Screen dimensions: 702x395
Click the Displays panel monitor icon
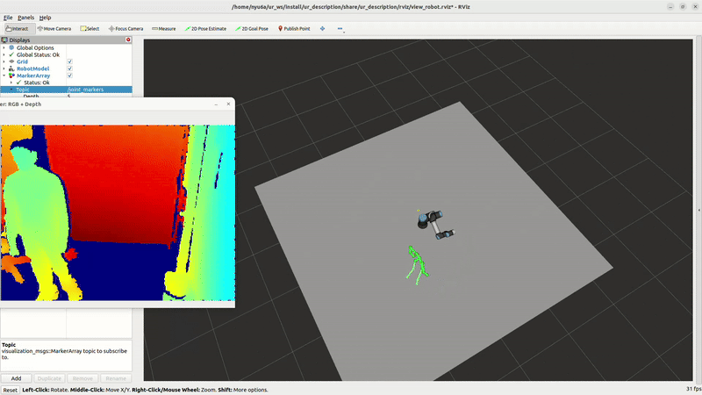[4, 39]
